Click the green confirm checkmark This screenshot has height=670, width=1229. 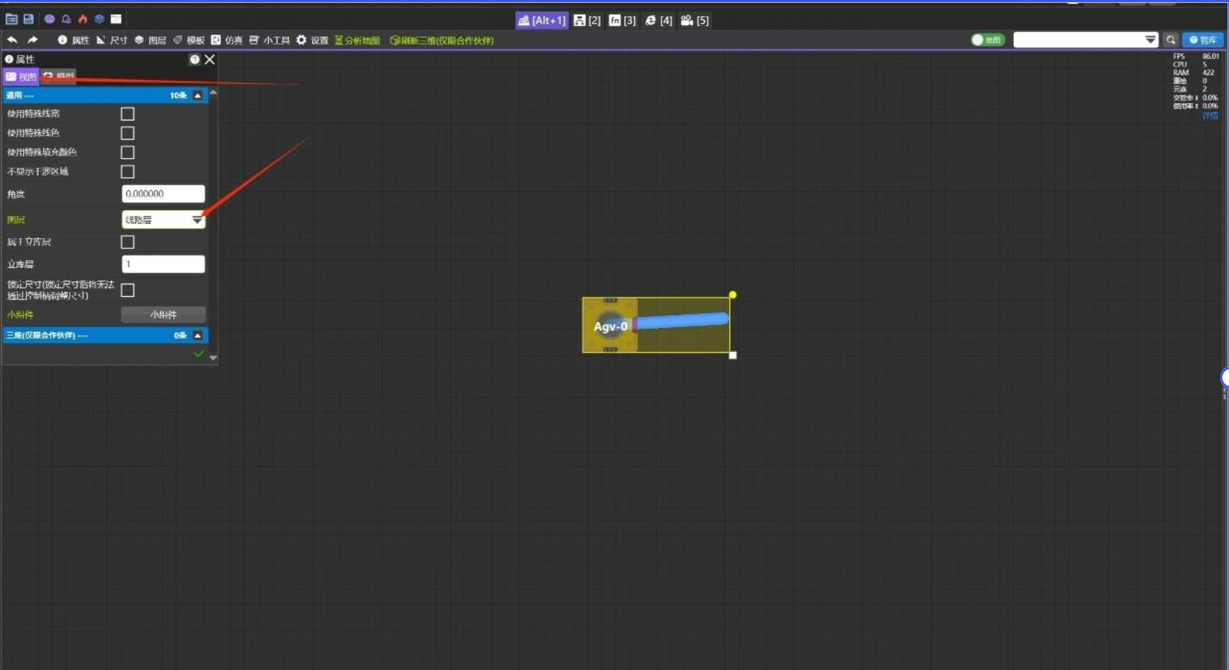pyautogui.click(x=198, y=354)
